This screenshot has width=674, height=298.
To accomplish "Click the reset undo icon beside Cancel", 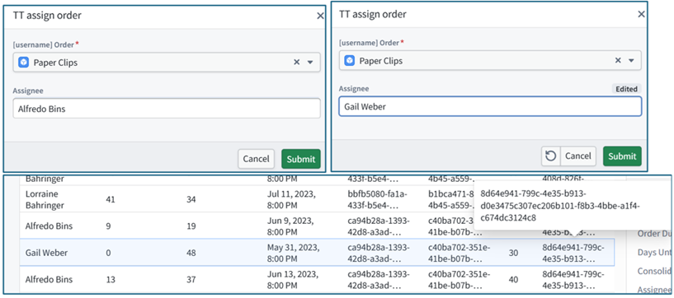I will (550, 156).
